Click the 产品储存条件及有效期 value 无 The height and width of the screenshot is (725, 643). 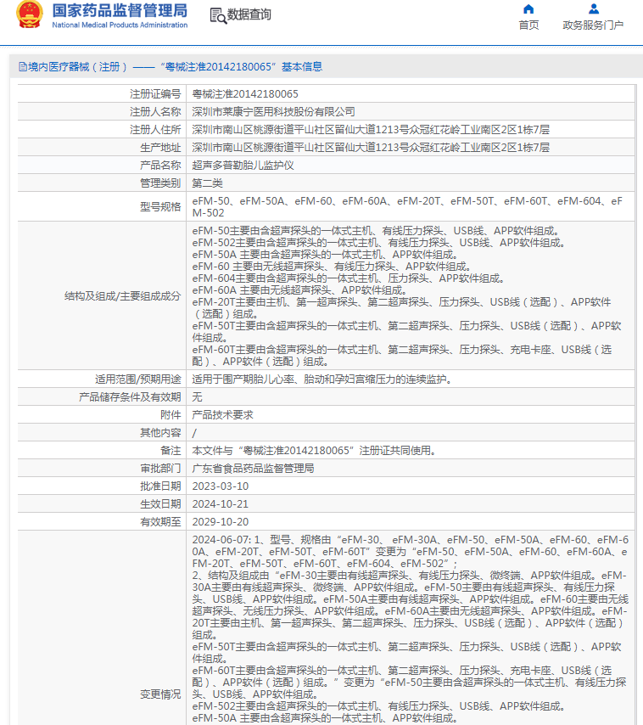point(198,397)
